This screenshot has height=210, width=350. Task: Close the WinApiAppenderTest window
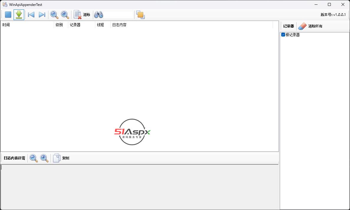pos(343,4)
